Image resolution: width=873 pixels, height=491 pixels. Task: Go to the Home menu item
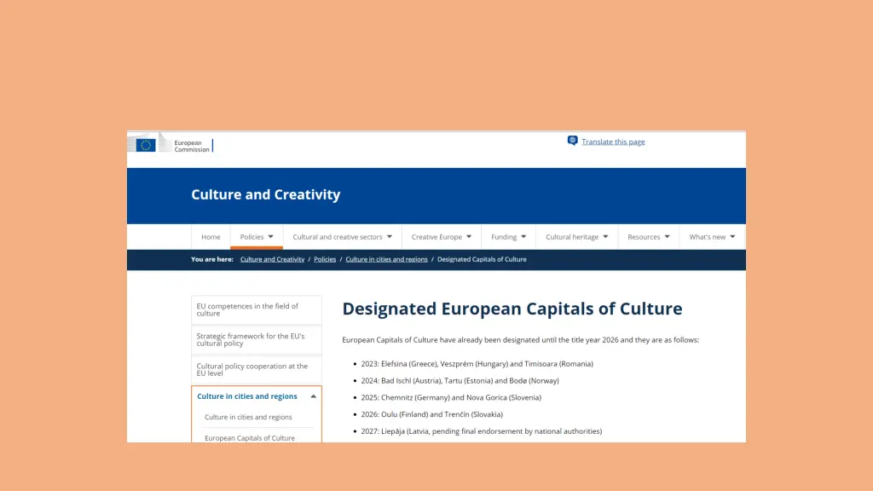(x=211, y=237)
